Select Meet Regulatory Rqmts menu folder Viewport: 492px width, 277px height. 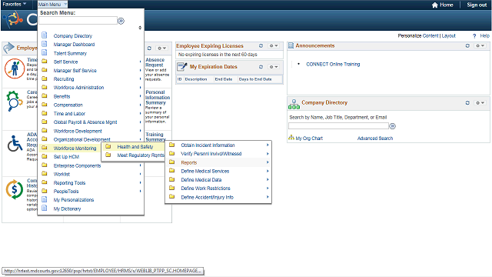pyautogui.click(x=134, y=155)
